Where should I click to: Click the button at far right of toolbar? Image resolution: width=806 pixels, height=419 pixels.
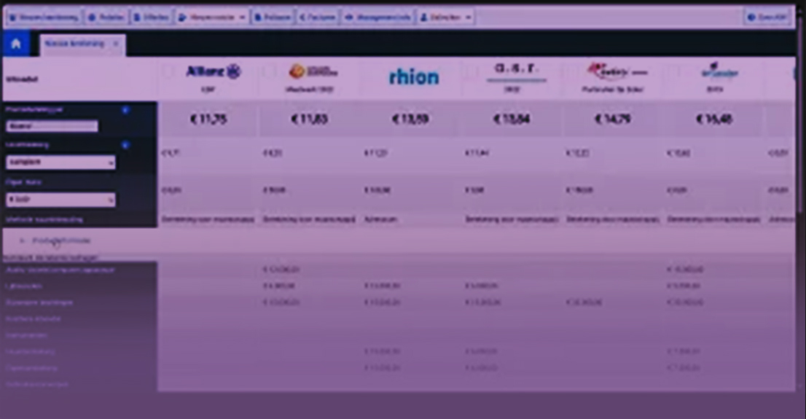767,17
